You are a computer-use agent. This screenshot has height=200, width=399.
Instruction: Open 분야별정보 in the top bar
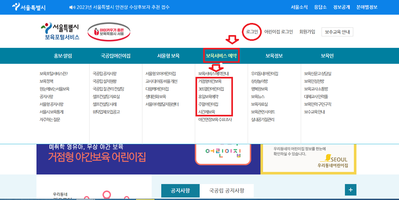coord(367,7)
